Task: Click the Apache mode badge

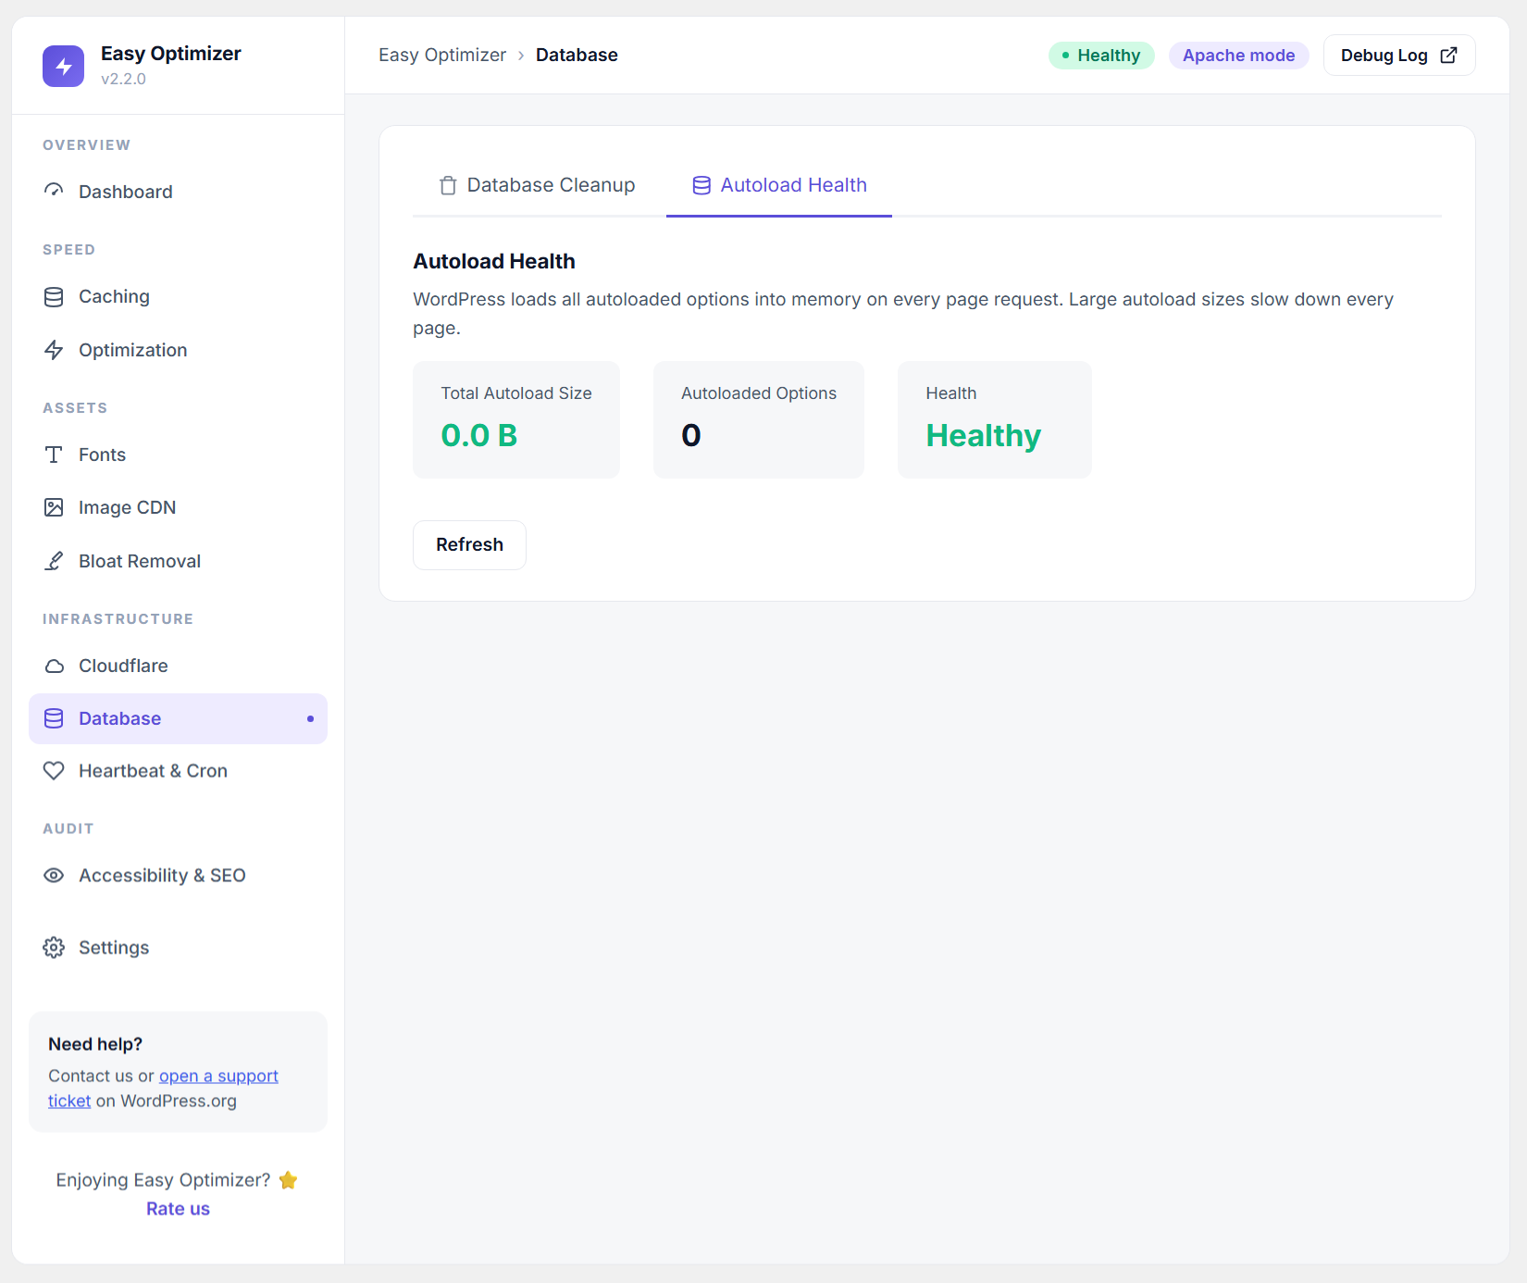Action: pos(1238,56)
